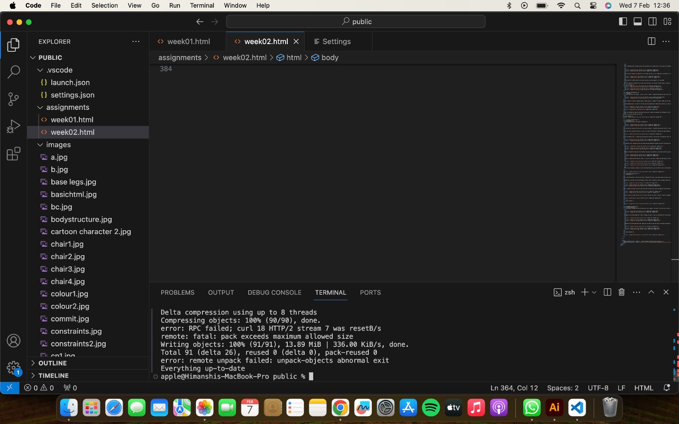Click forwarded ports indicator in status bar

click(x=70, y=388)
